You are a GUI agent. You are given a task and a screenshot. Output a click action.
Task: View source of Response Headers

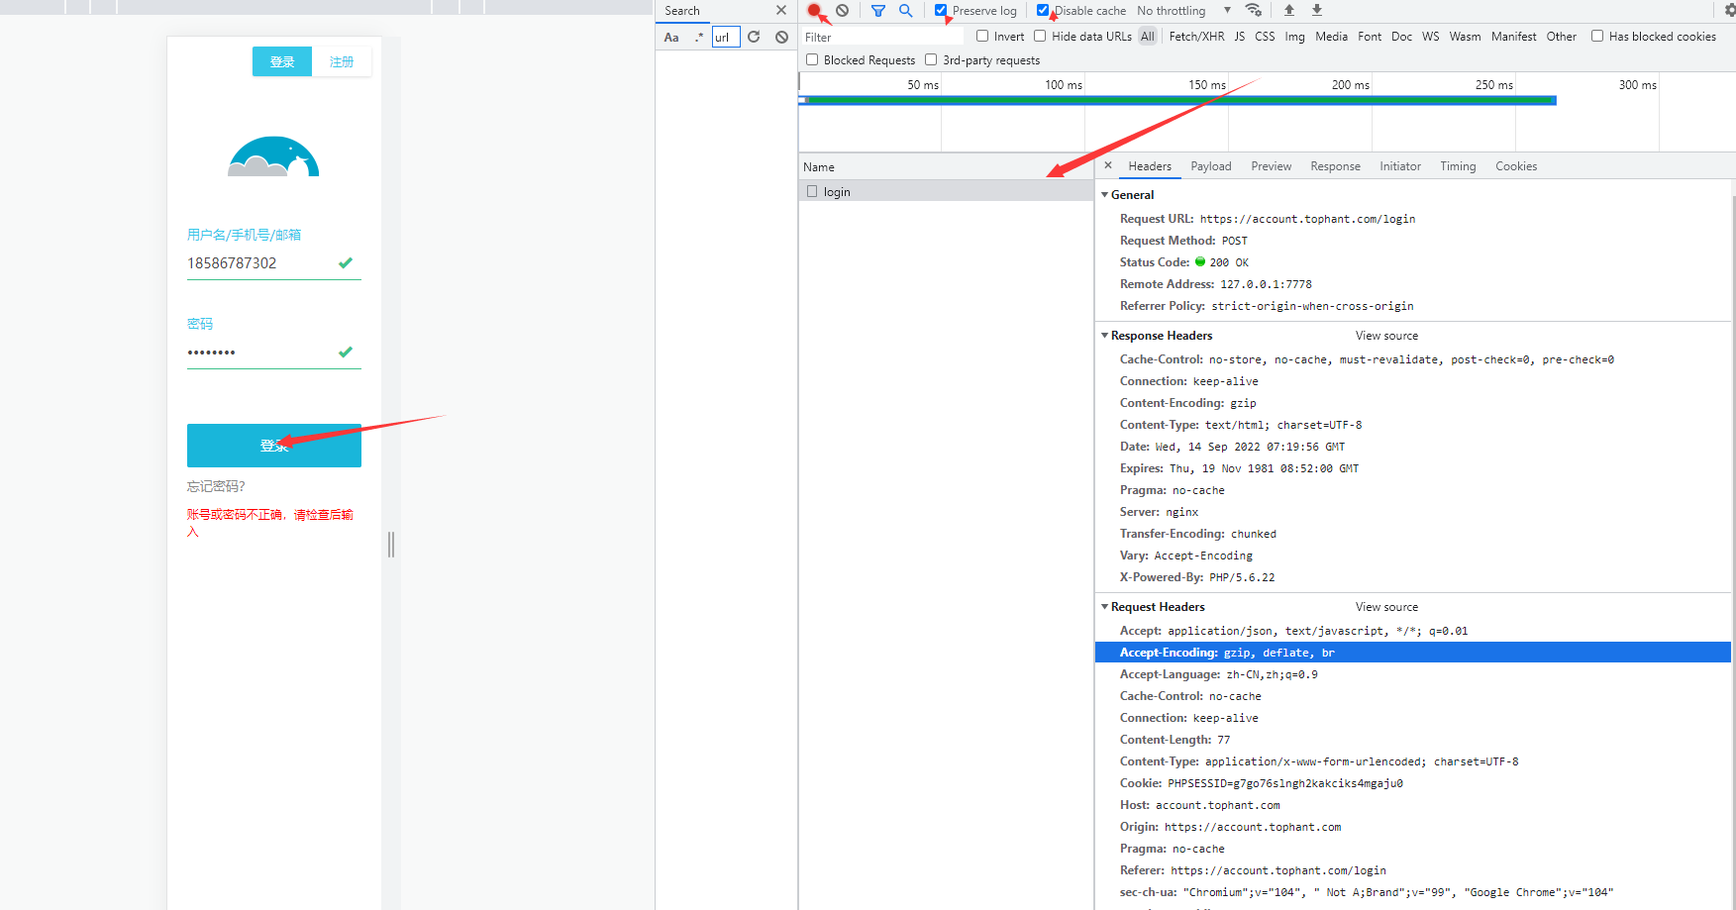click(1386, 336)
